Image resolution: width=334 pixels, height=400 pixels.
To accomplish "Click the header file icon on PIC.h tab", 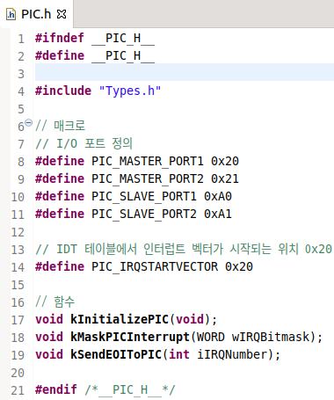I will [11, 14].
